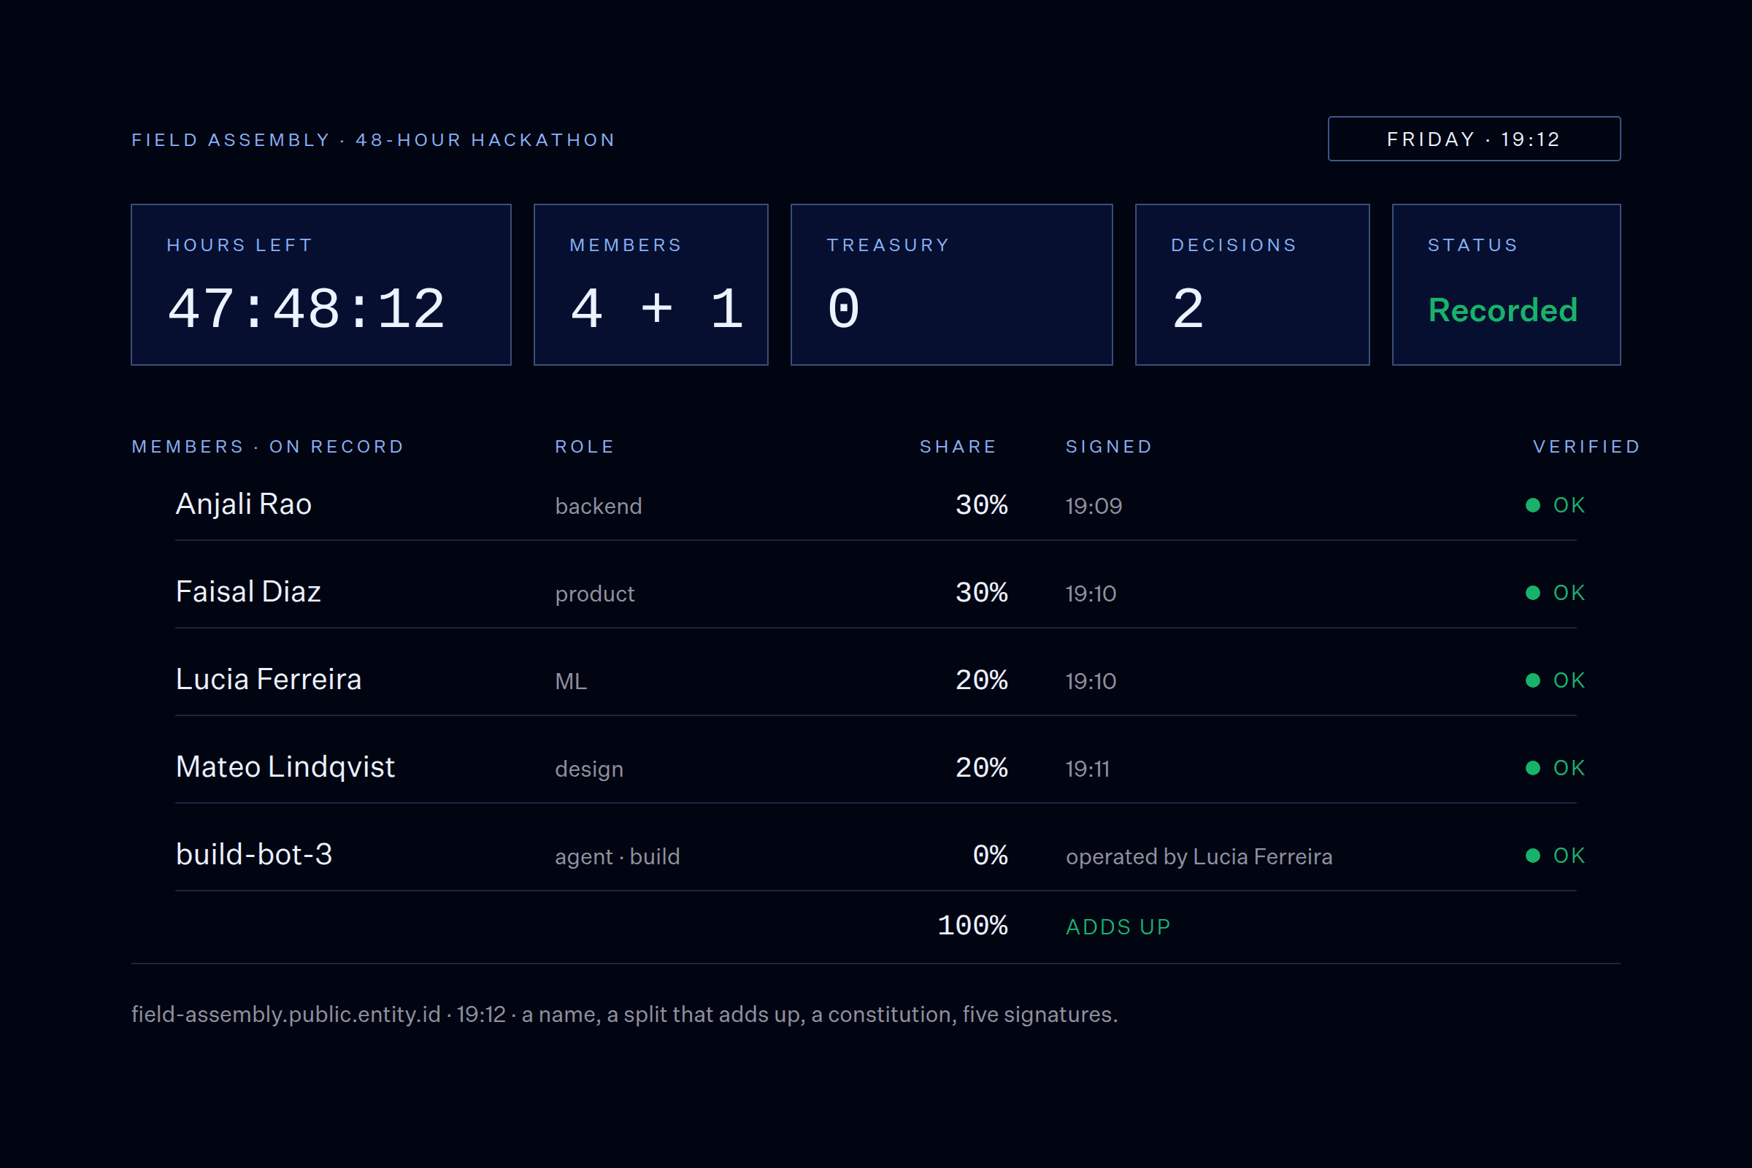Click the SHARE column header
This screenshot has width=1752, height=1168.
(x=958, y=447)
